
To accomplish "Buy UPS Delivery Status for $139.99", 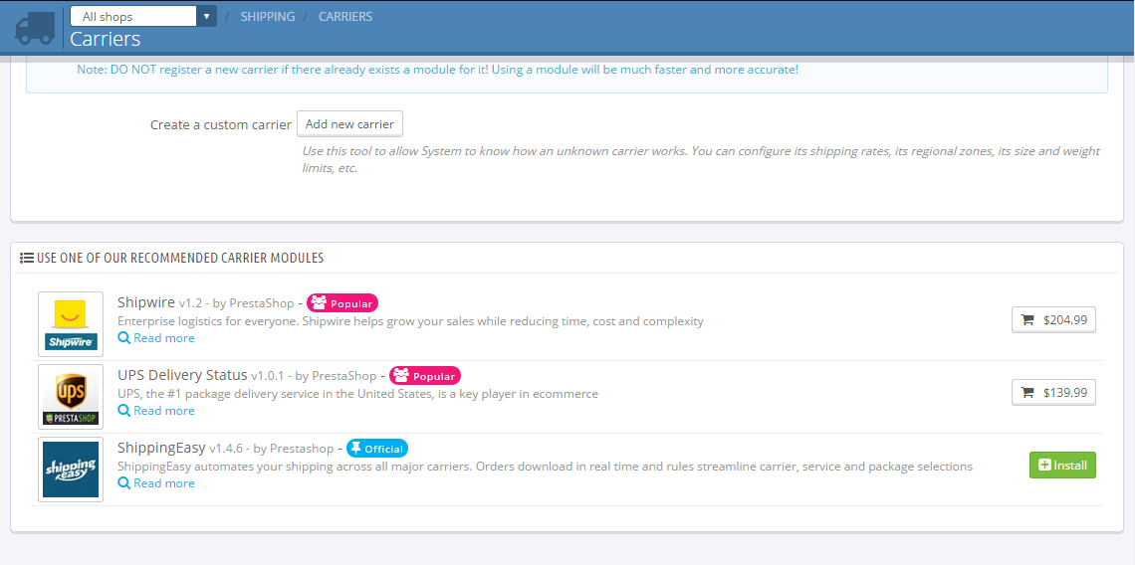I will point(1053,392).
